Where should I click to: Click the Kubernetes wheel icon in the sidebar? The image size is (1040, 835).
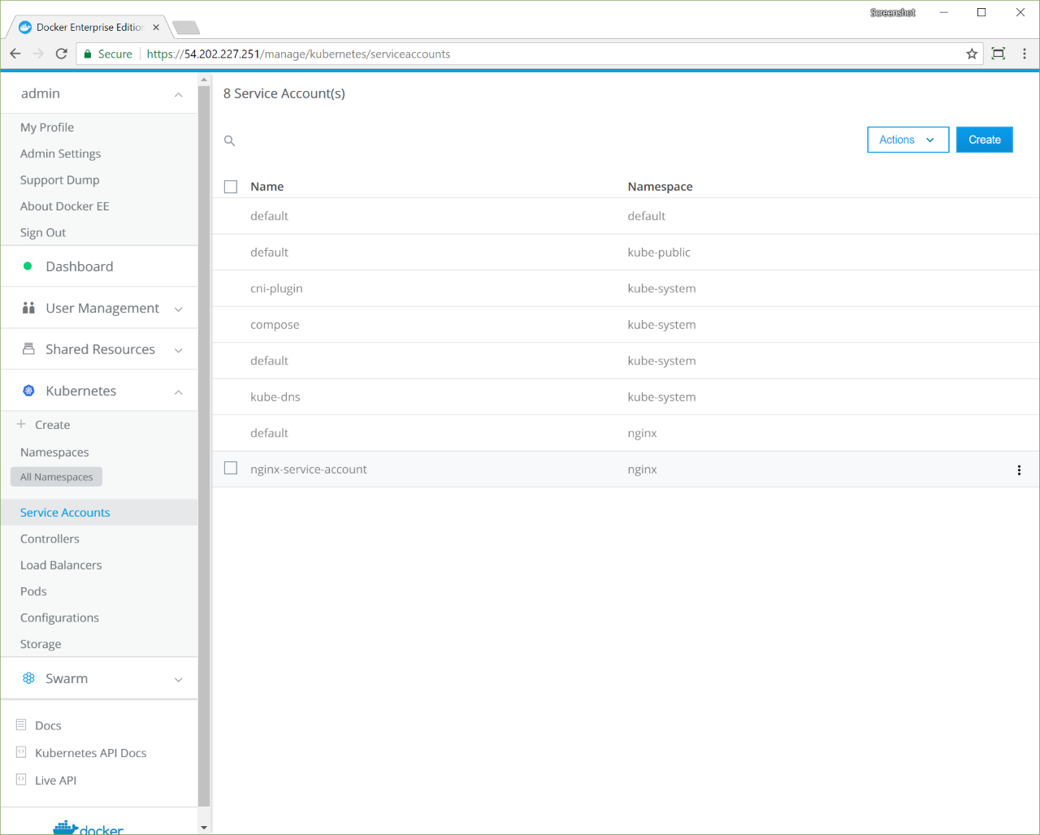[28, 391]
